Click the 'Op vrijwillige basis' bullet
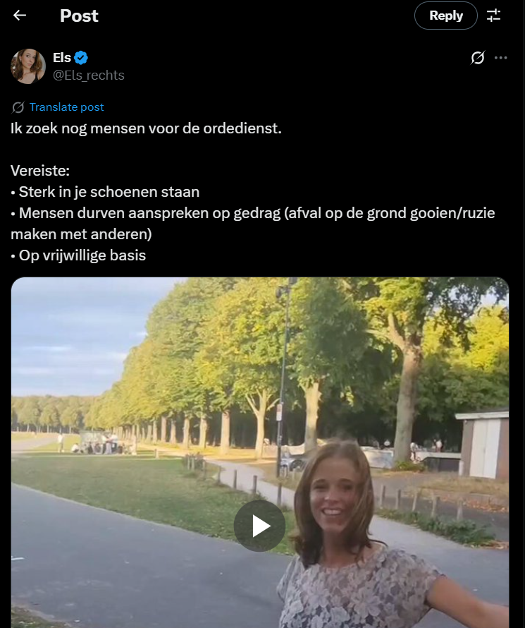Screen dimensions: 525x628 pos(78,255)
